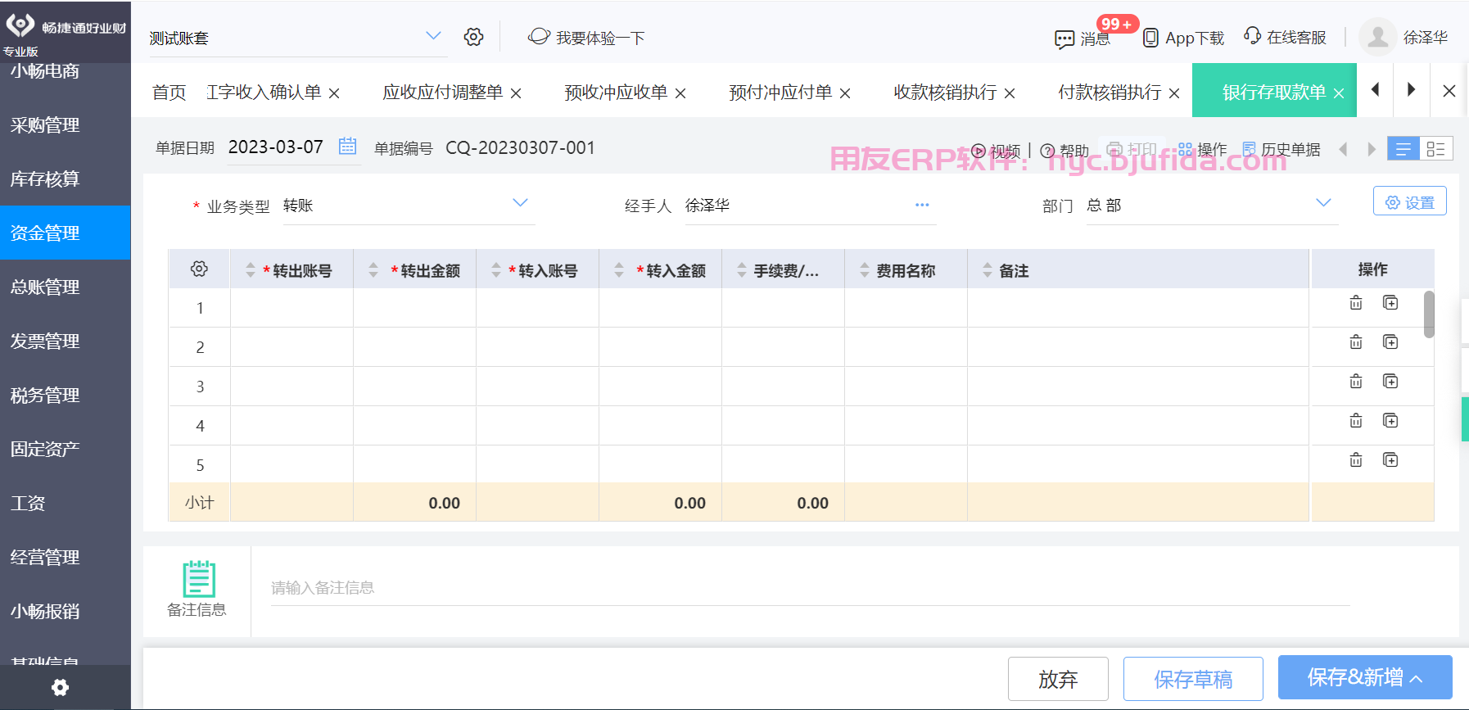Open 固定资产 in sidebar
The image size is (1469, 710).
[45, 449]
